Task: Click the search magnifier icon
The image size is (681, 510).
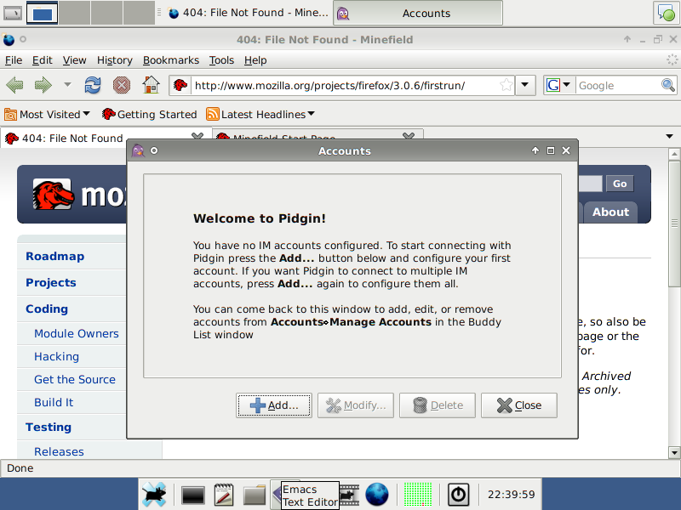Action: pyautogui.click(x=668, y=85)
